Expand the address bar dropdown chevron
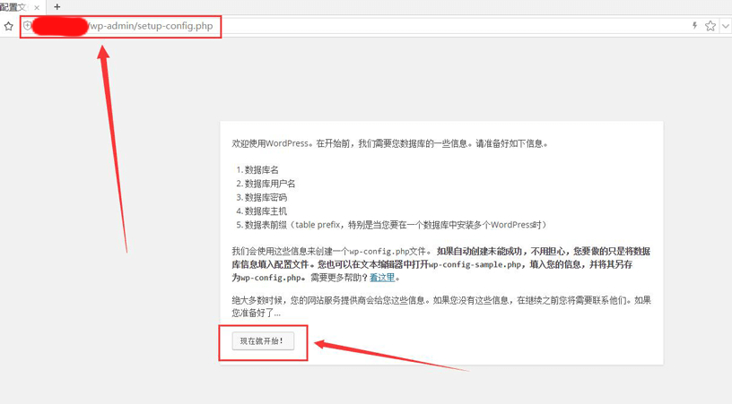Screen dimensions: 732x404 click(725, 26)
